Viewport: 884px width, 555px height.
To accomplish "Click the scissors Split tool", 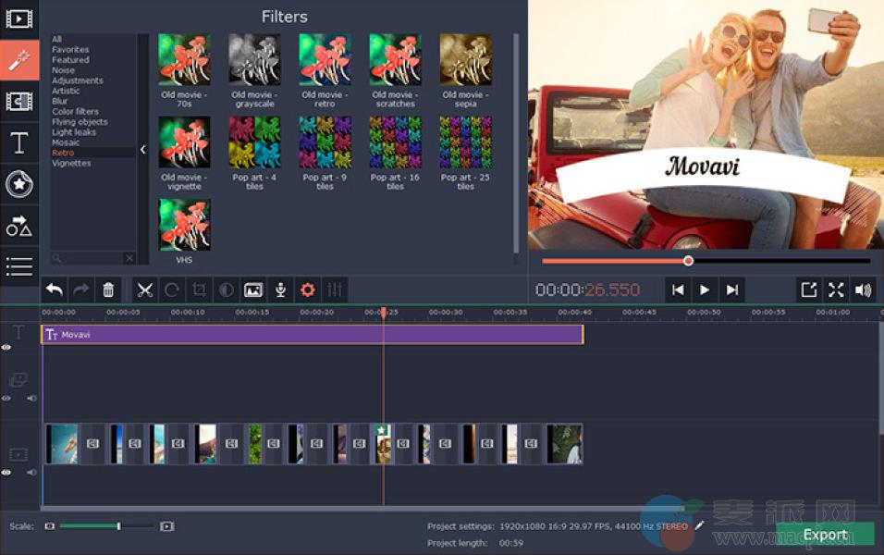I will [144, 290].
